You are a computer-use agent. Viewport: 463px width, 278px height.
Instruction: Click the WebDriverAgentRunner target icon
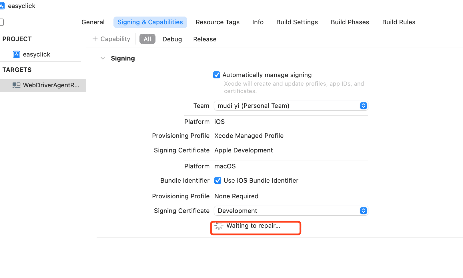[16, 85]
